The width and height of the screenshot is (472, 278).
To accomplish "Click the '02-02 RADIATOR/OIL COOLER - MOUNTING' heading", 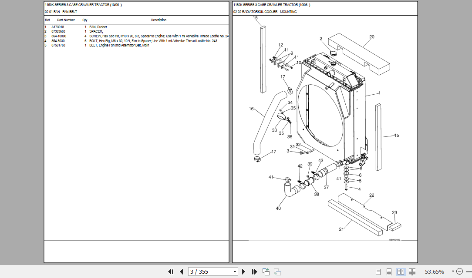I will [x=265, y=12].
